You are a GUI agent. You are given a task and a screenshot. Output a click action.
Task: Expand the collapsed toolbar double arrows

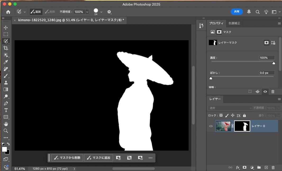tap(3, 18)
